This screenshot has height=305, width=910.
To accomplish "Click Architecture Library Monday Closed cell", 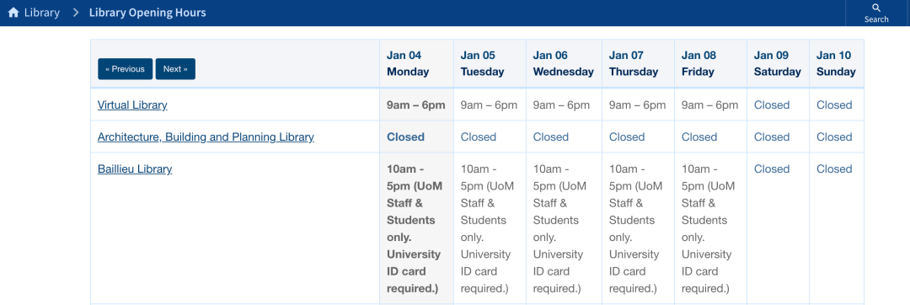I will (x=405, y=137).
